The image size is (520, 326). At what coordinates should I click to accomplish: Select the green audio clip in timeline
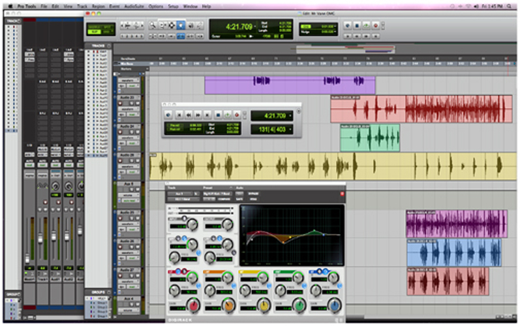pos(369,138)
